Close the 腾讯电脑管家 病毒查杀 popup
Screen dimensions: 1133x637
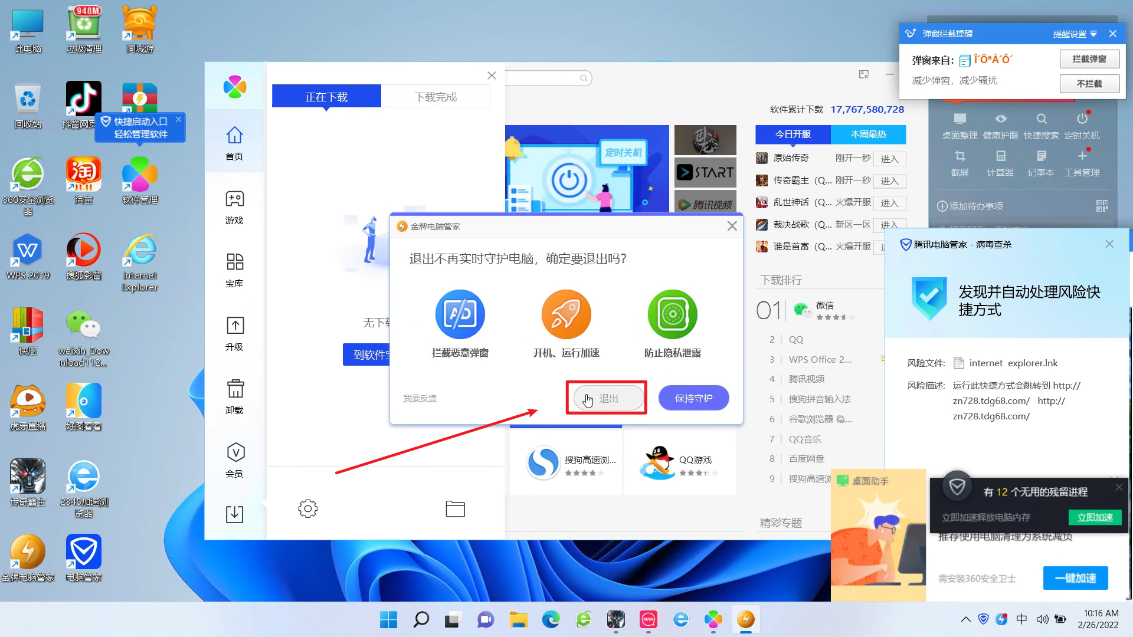point(1109,244)
